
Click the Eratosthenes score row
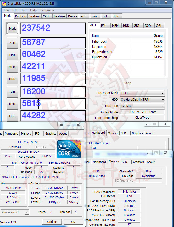click(127, 52)
